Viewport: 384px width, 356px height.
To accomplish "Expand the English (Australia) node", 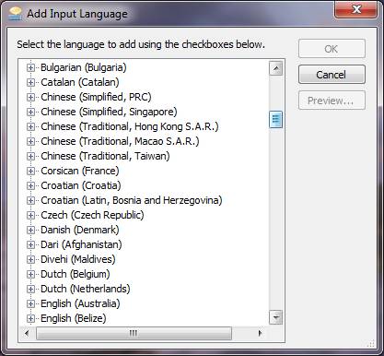I will [x=30, y=303].
